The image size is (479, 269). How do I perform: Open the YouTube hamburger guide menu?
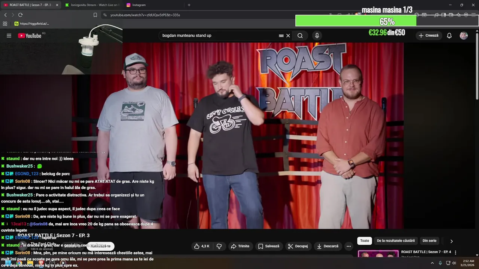tap(9, 35)
